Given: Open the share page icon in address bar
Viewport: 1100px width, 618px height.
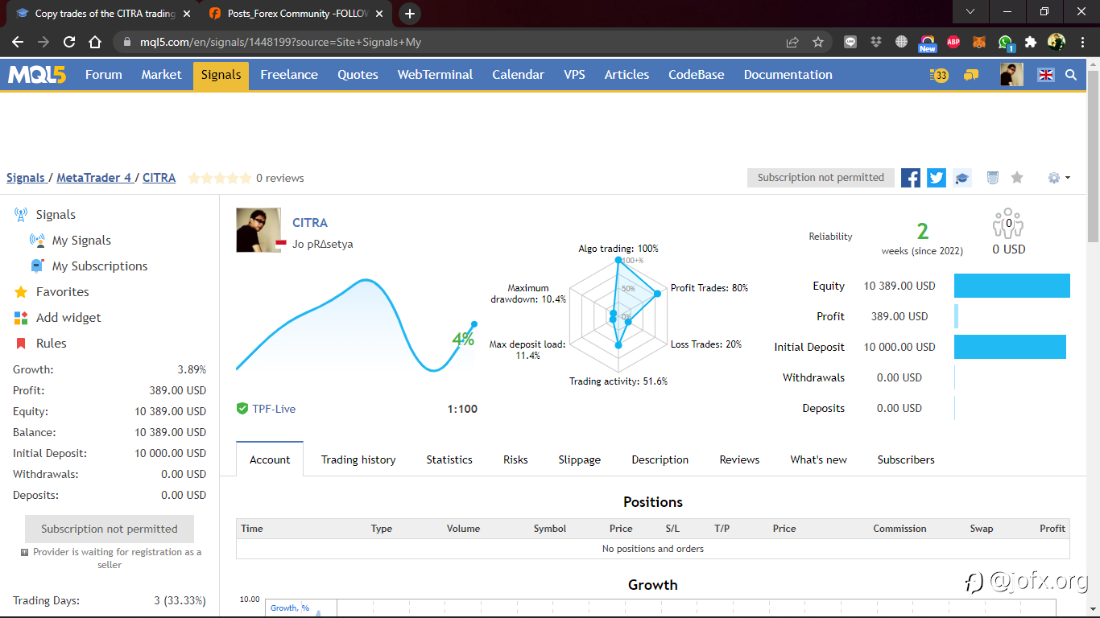Looking at the screenshot, I should point(792,42).
